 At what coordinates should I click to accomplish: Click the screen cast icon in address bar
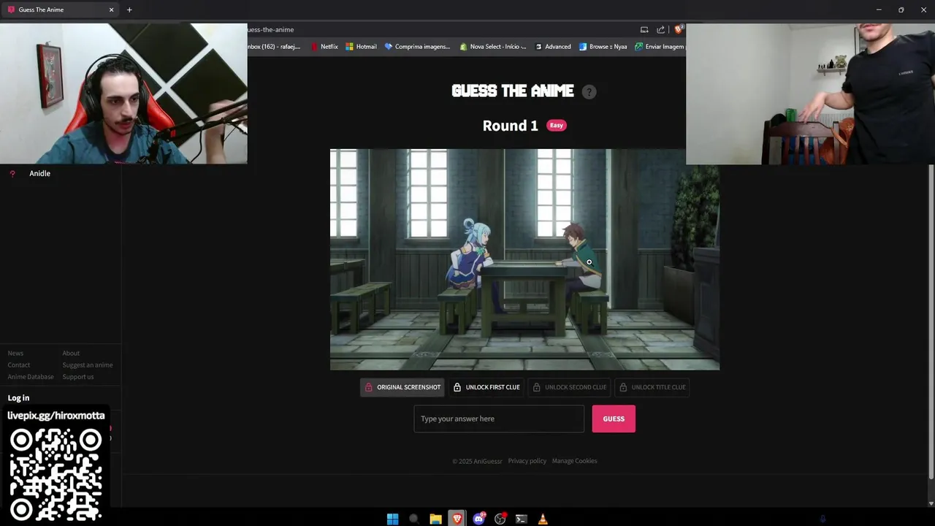coord(644,30)
